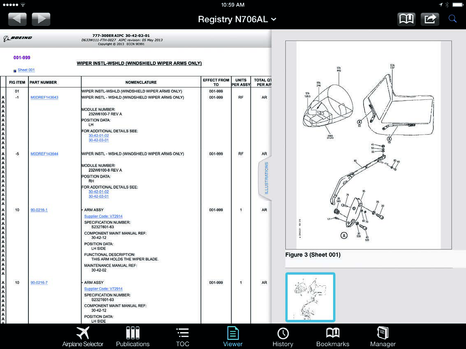Follow 30-42-01-02 link under RH position
The width and height of the screenshot is (466, 349).
[x=99, y=192]
